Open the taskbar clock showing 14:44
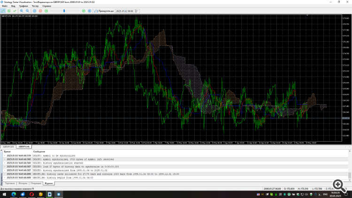 pyautogui.click(x=336, y=194)
